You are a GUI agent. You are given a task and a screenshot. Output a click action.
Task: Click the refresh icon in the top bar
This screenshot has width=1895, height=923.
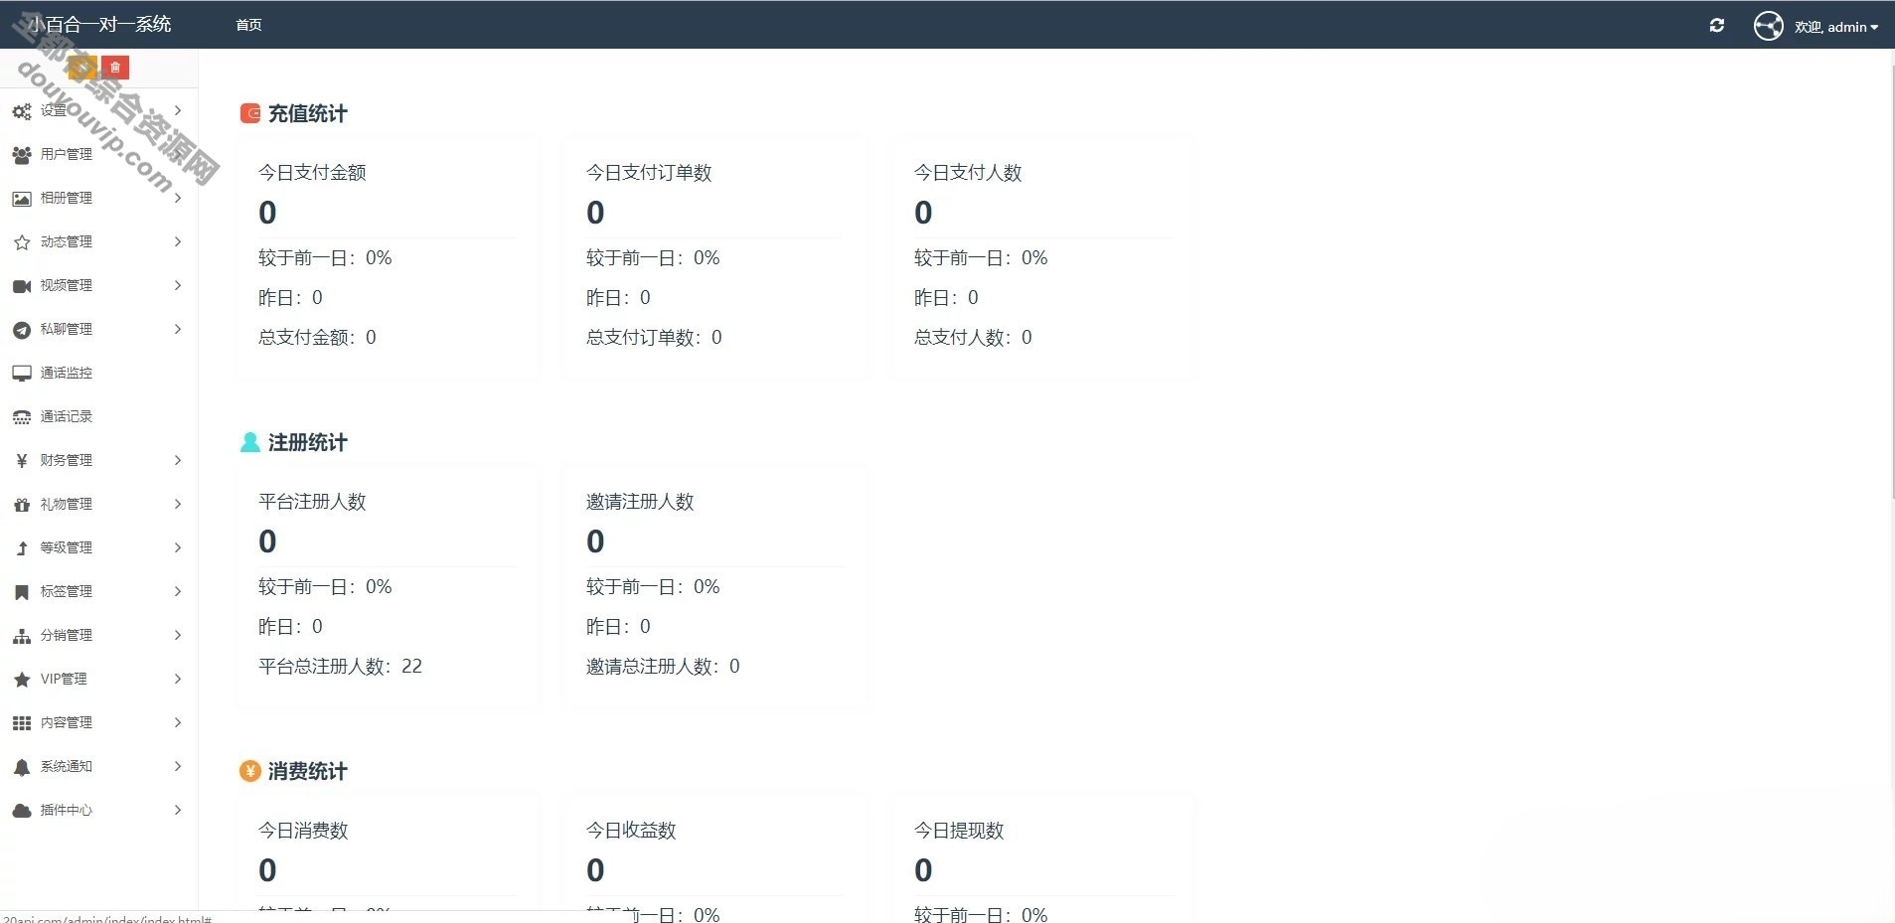coord(1717,26)
